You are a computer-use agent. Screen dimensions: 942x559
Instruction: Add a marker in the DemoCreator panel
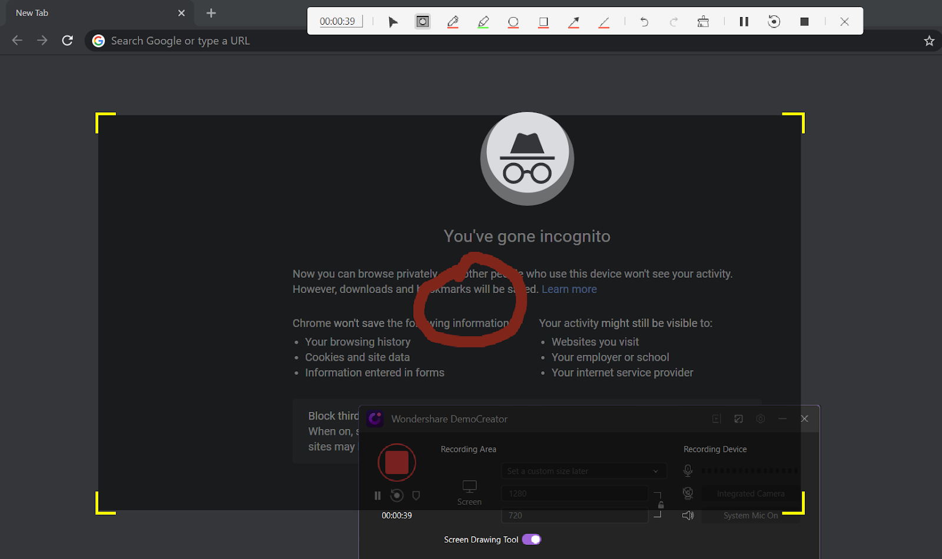click(x=416, y=495)
